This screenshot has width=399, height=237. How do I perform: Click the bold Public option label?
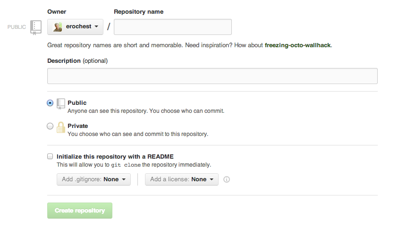(x=77, y=102)
